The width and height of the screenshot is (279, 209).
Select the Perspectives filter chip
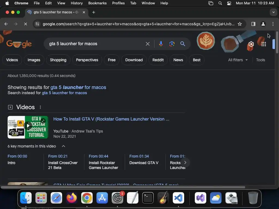coord(87,60)
